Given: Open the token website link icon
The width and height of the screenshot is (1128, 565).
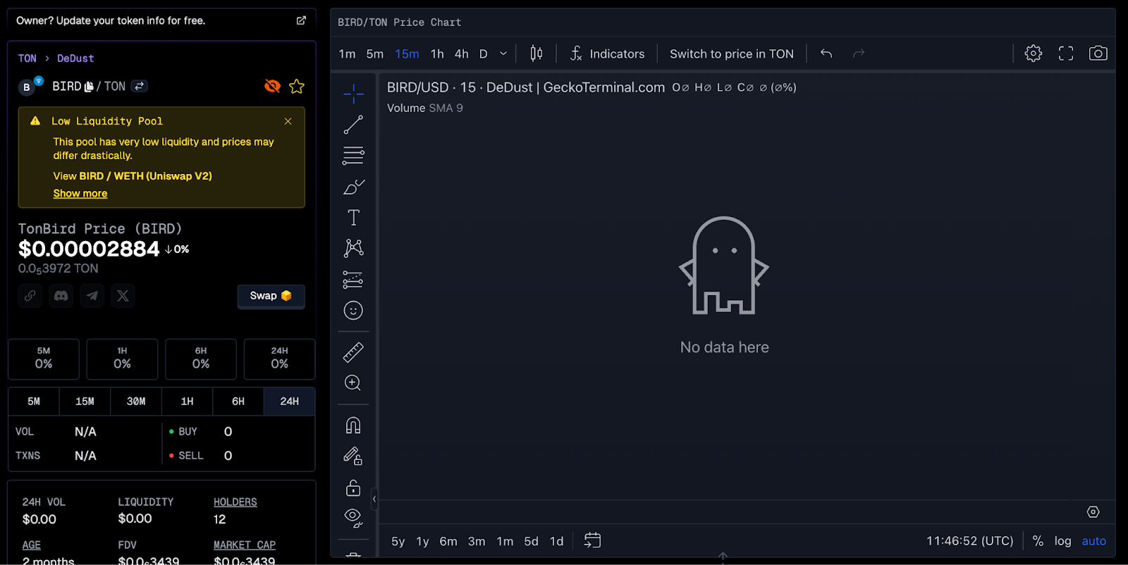Looking at the screenshot, I should click(x=30, y=296).
